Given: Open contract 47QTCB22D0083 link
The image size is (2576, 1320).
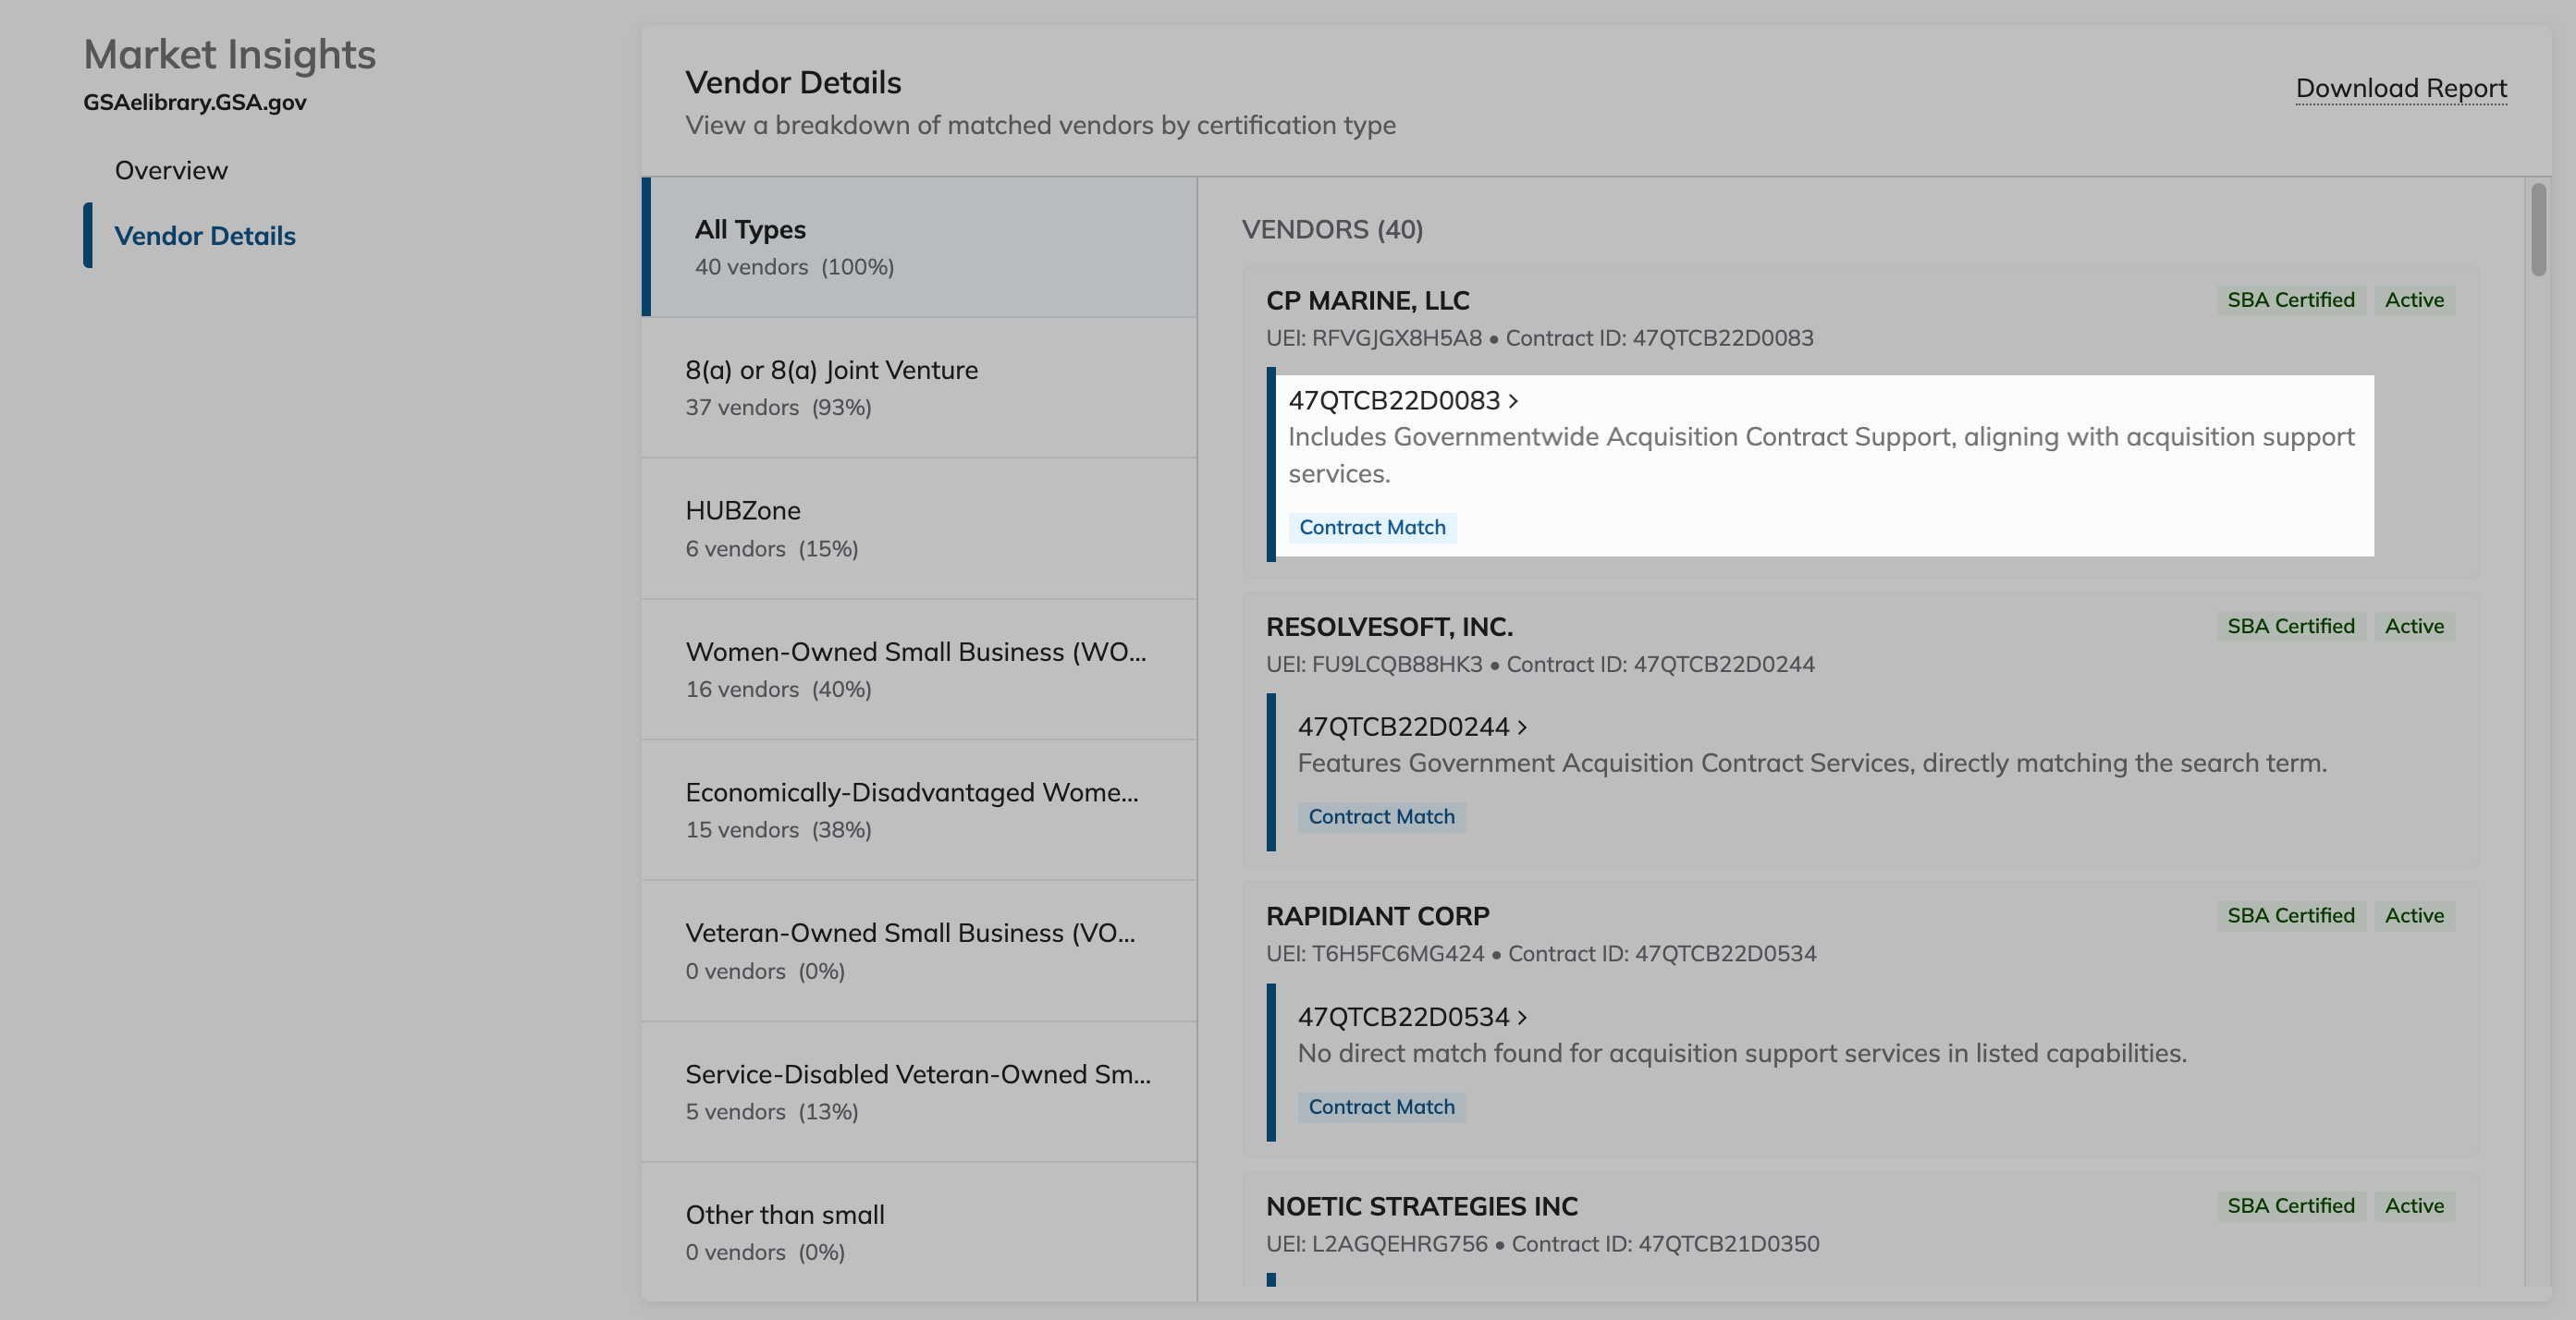Looking at the screenshot, I should 1394,400.
